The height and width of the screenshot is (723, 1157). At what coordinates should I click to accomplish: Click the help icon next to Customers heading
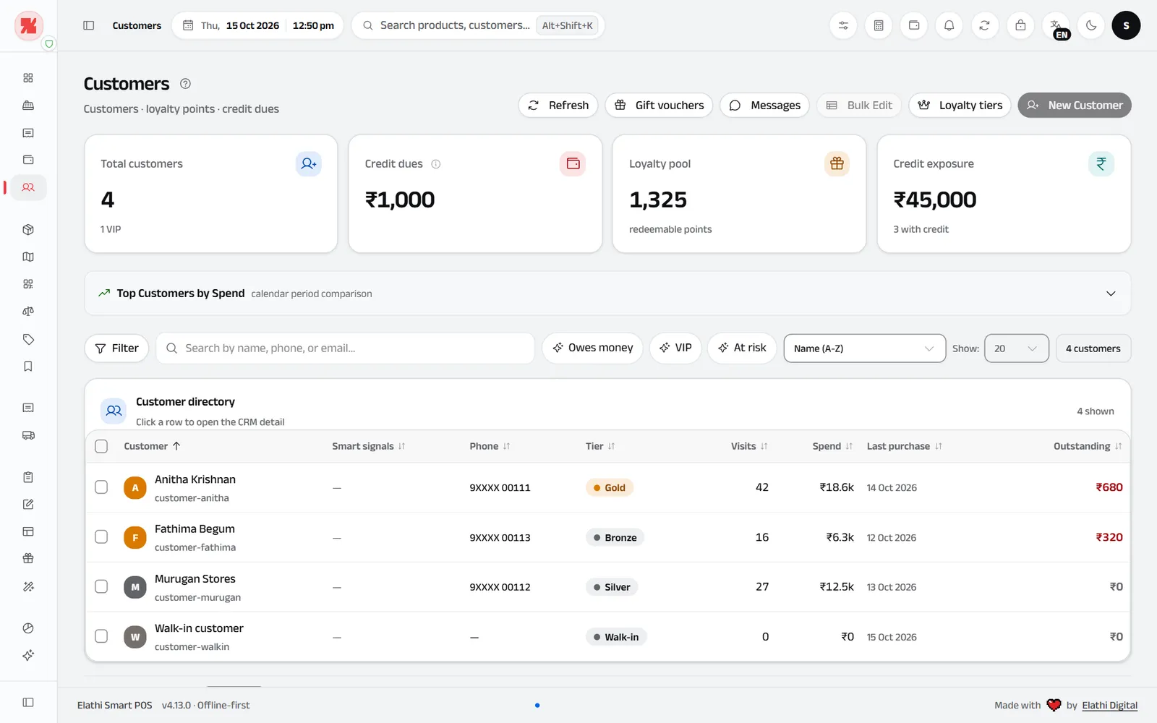tap(185, 84)
